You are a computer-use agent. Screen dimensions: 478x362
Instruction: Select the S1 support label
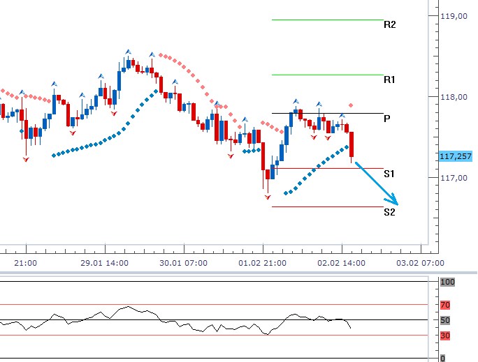390,173
